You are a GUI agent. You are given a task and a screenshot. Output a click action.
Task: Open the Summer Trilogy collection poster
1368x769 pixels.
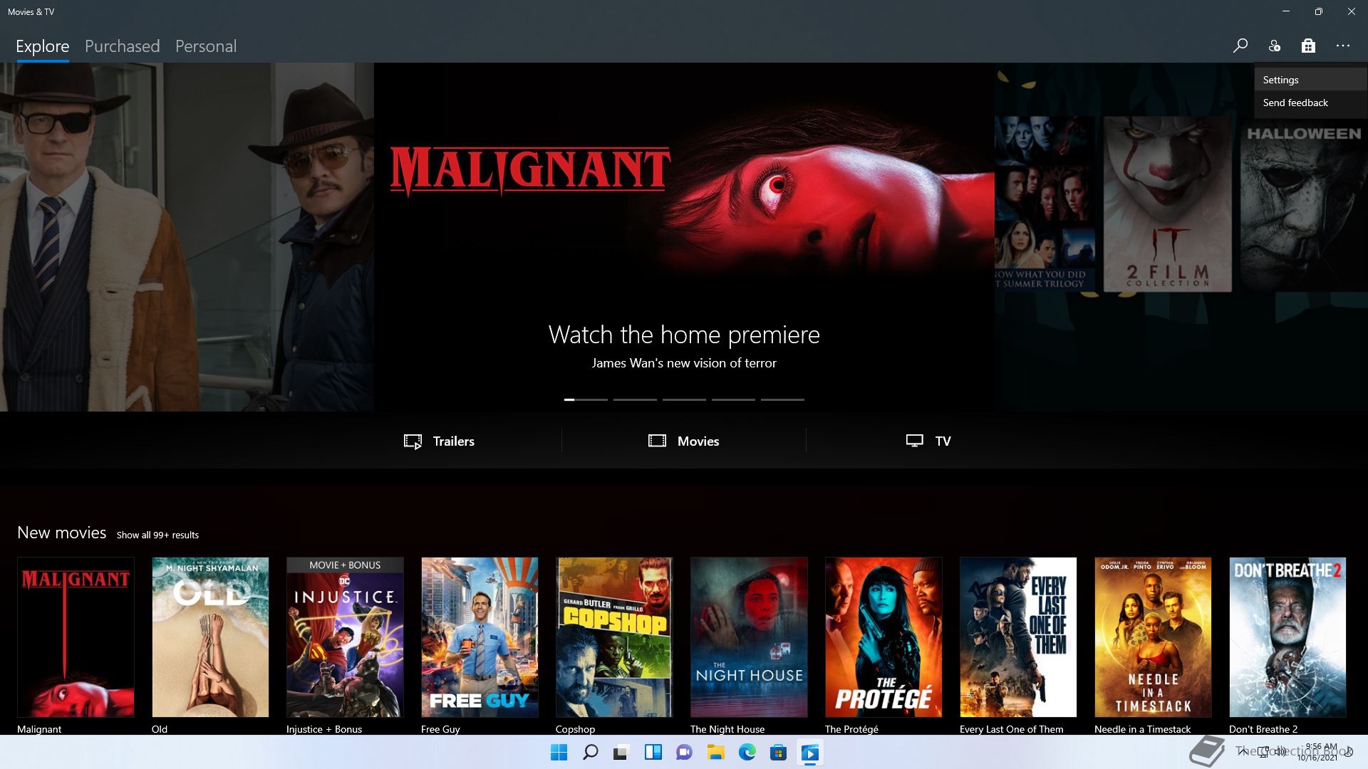click(1045, 204)
